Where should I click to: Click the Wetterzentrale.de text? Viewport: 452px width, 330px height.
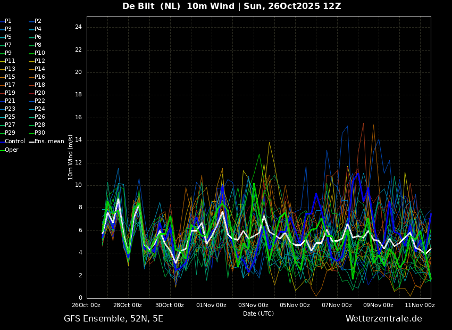[x=384, y=318]
